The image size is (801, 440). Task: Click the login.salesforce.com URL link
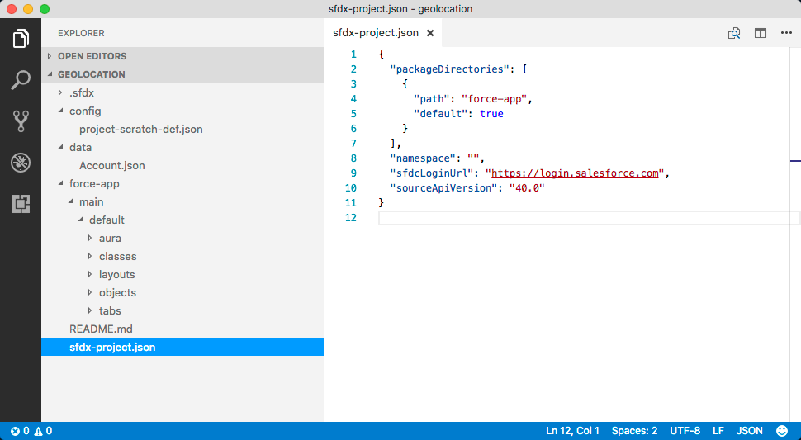click(575, 173)
